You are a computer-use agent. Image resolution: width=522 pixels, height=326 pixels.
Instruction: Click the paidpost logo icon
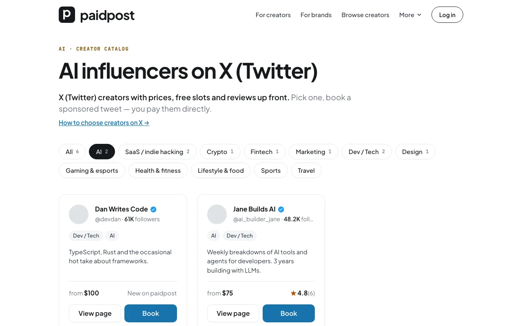click(x=67, y=15)
